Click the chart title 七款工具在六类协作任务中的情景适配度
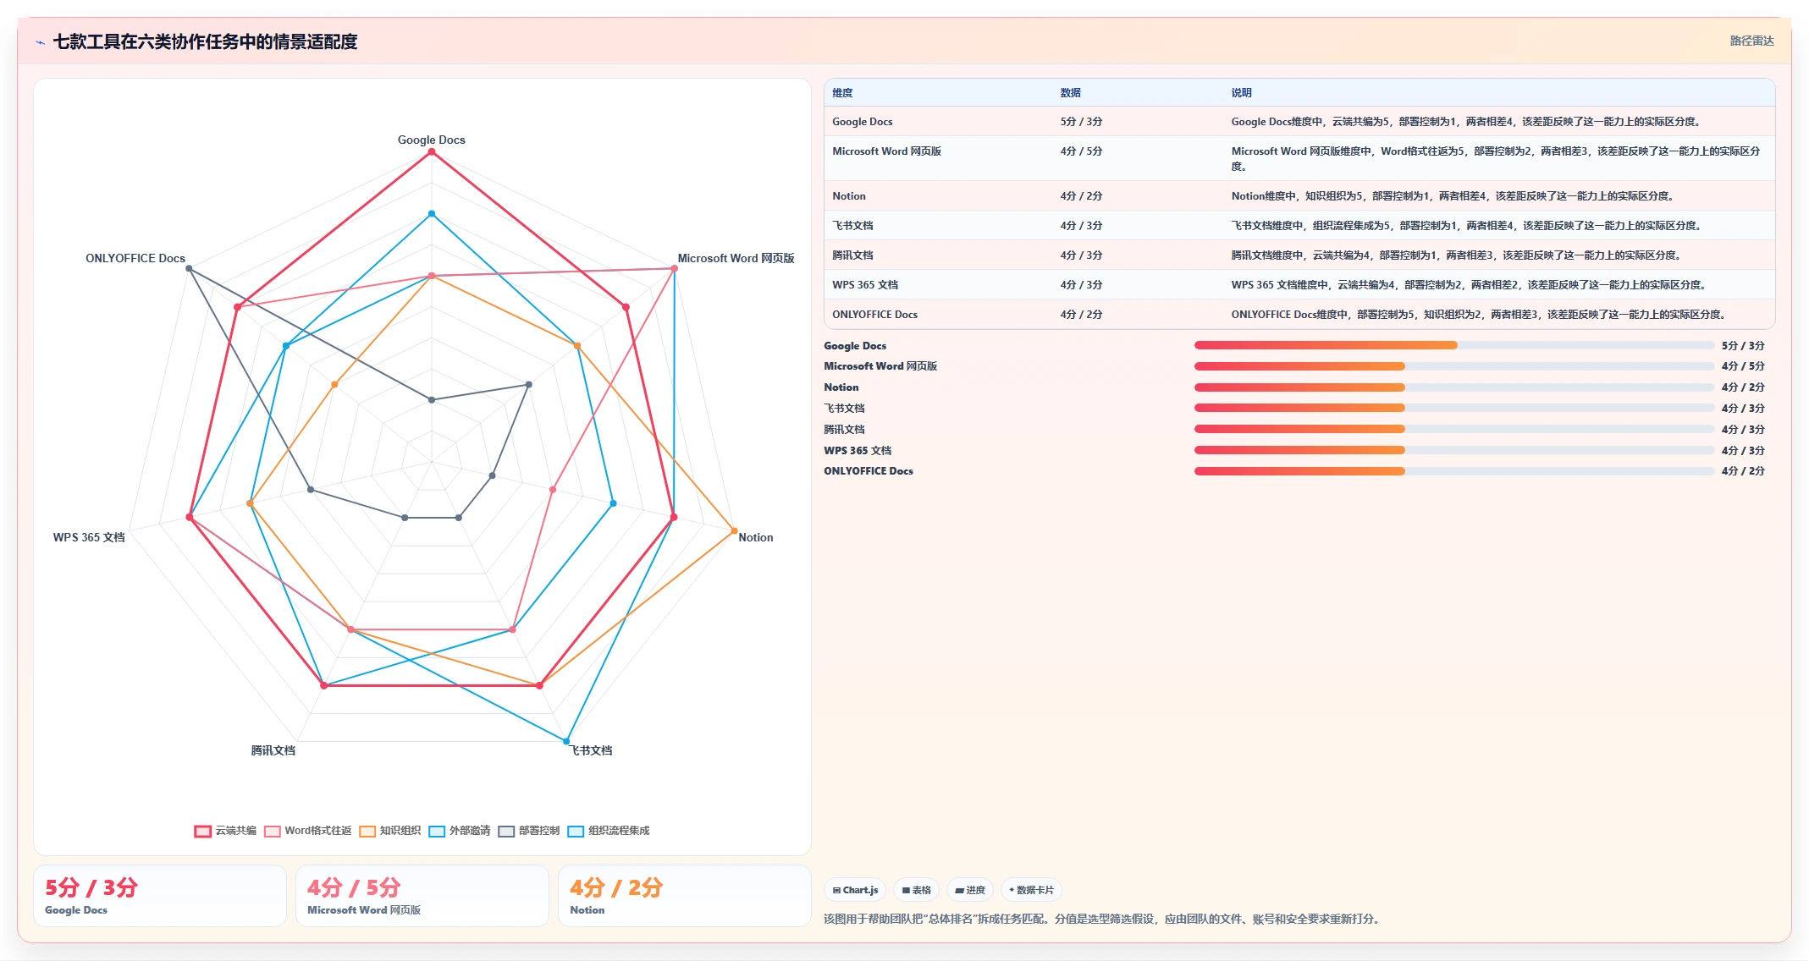The width and height of the screenshot is (1809, 961). (x=206, y=41)
